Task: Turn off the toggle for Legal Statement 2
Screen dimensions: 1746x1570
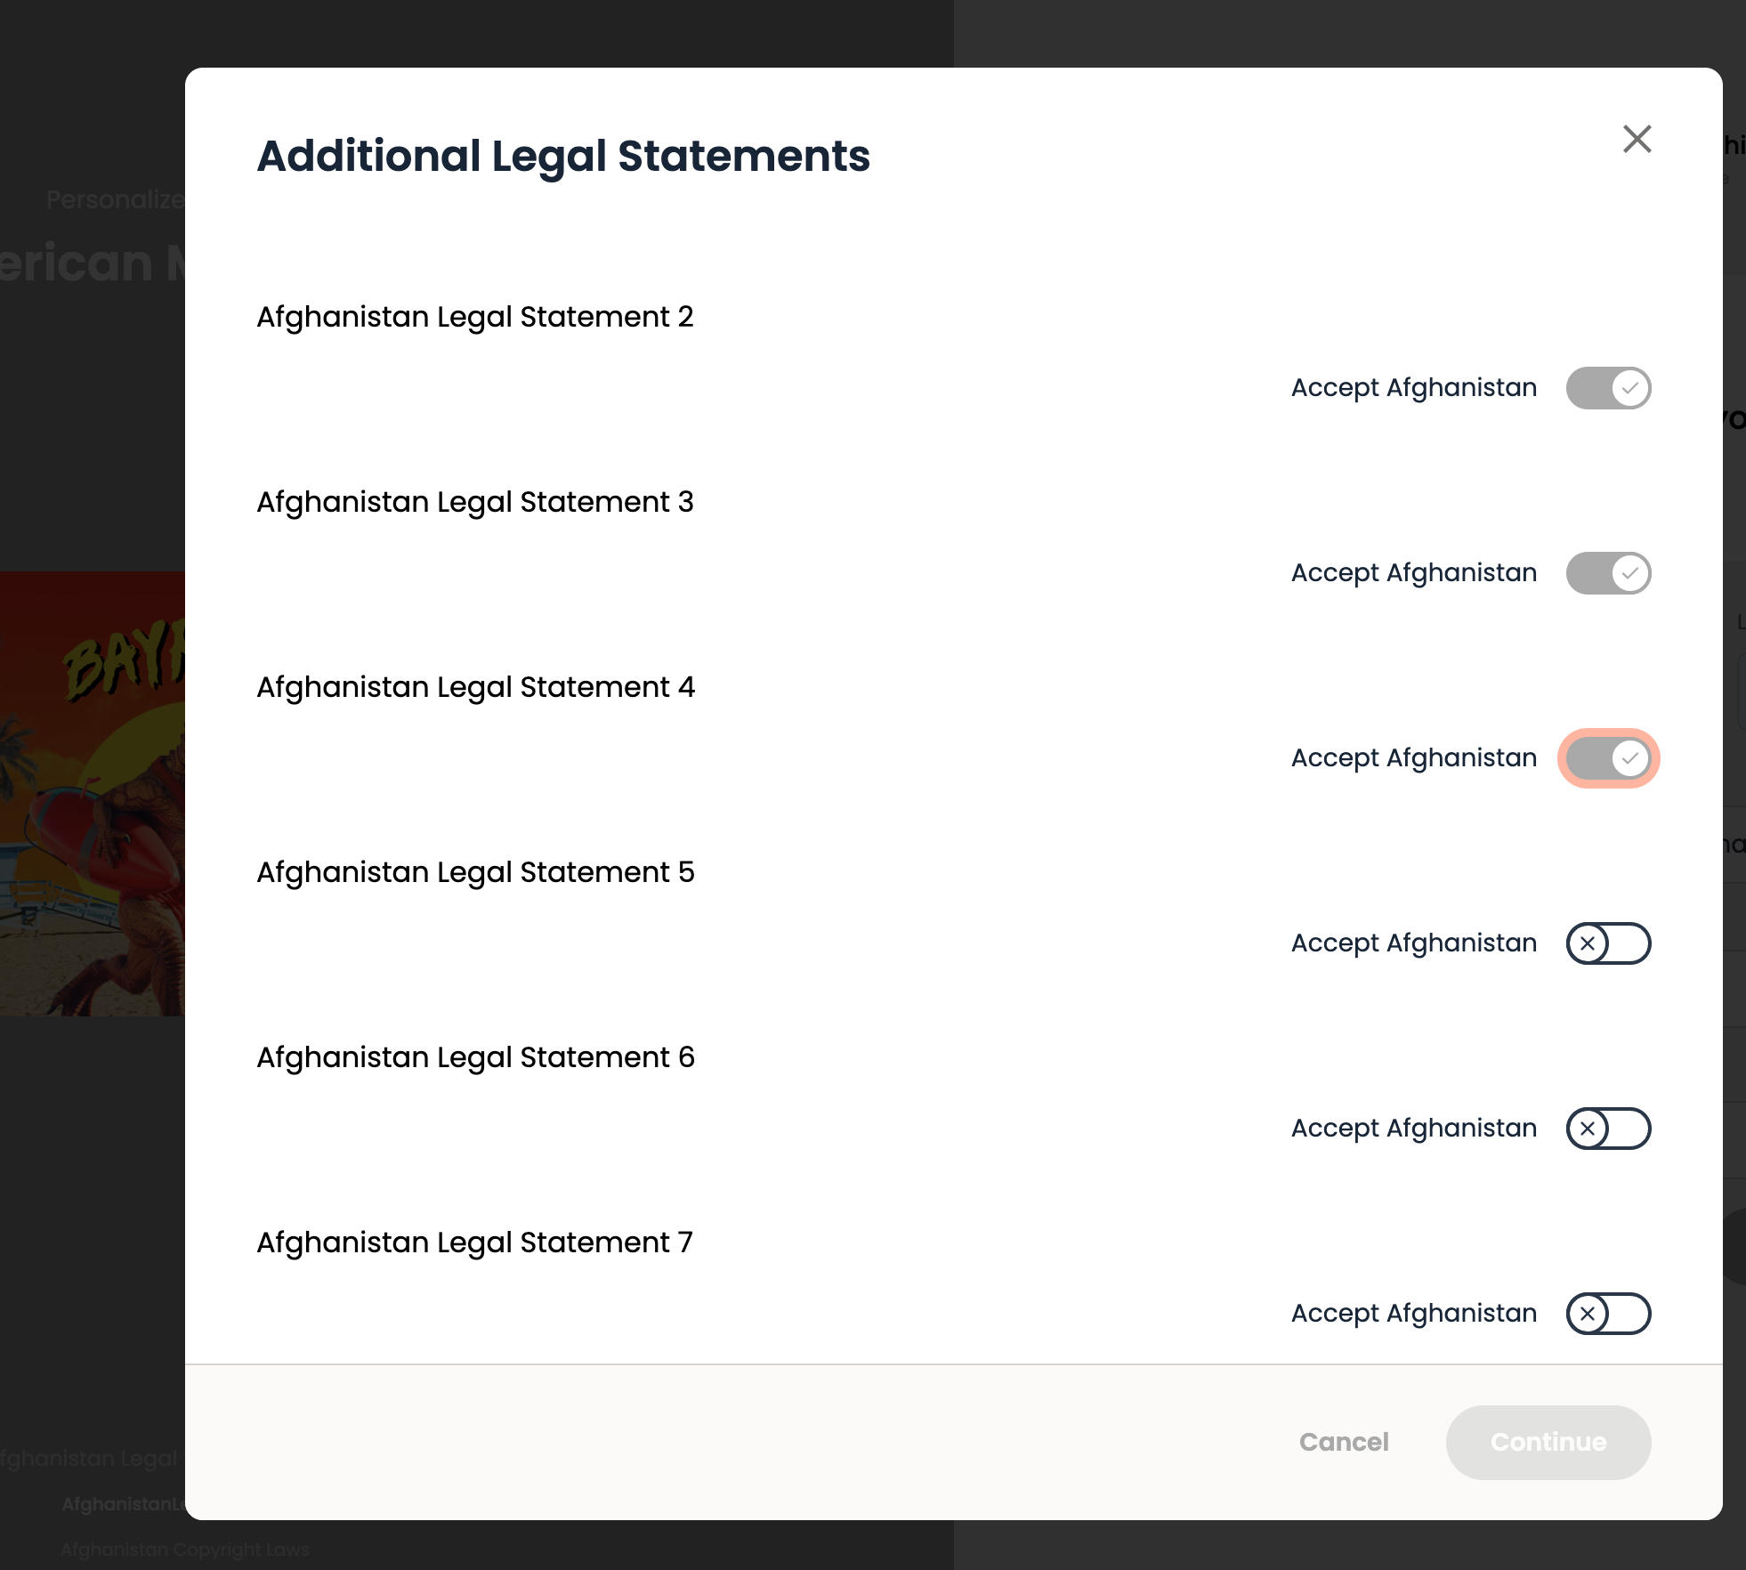Action: click(1608, 388)
